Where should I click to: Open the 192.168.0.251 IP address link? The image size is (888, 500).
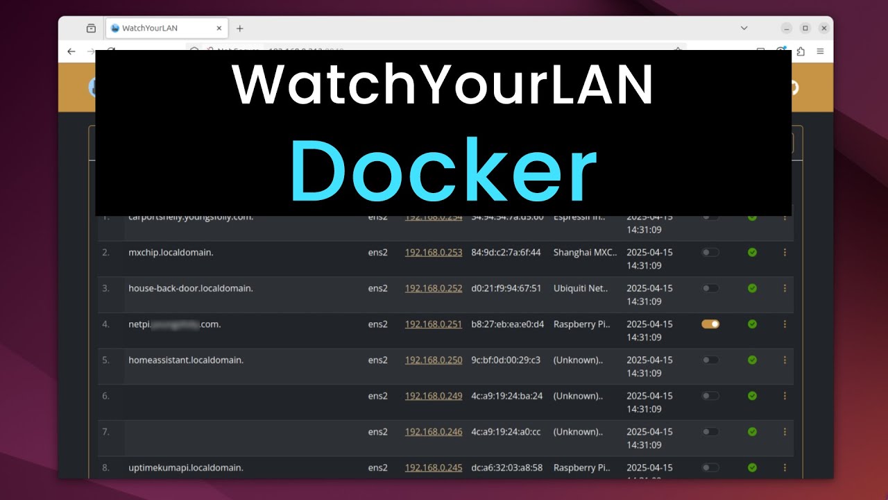[433, 324]
